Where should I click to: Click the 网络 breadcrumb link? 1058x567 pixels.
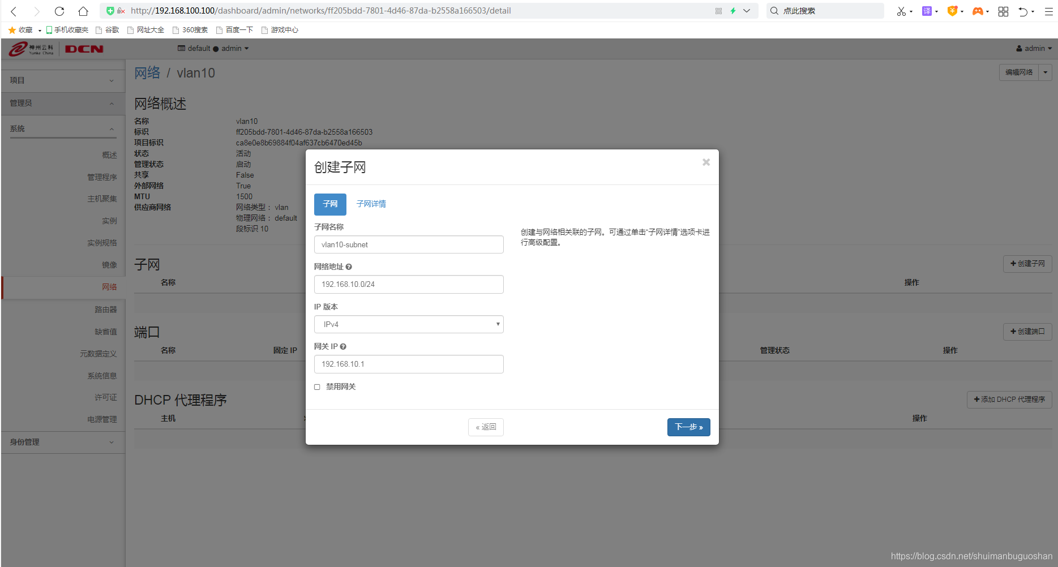tap(147, 73)
